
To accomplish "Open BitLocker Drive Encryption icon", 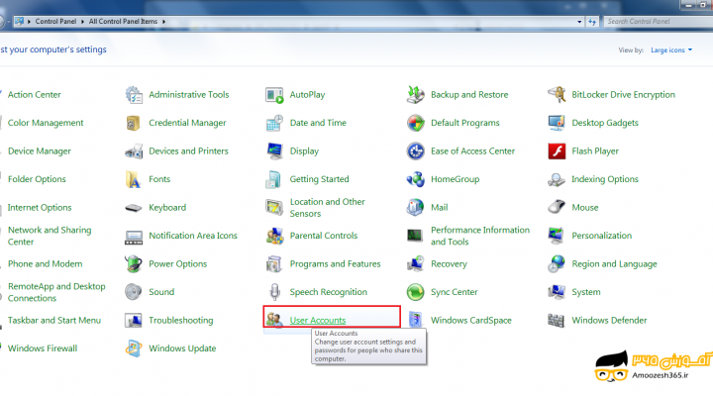I will 557,95.
